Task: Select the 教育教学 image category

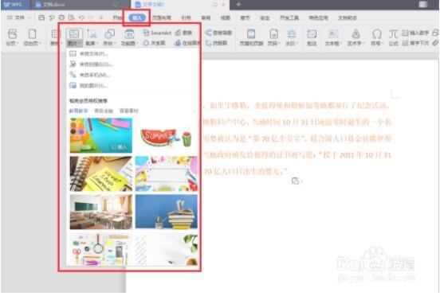Action: coord(78,111)
